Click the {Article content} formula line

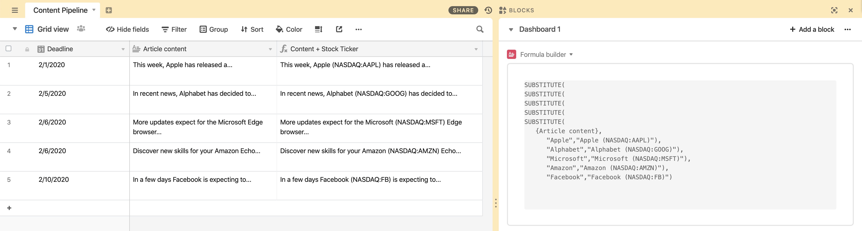(x=569, y=131)
